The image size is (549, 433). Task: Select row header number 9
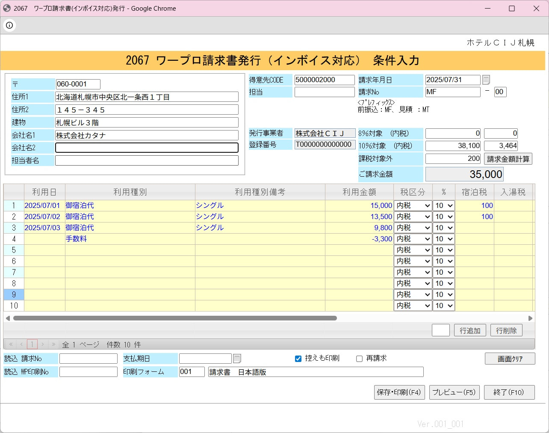14,294
